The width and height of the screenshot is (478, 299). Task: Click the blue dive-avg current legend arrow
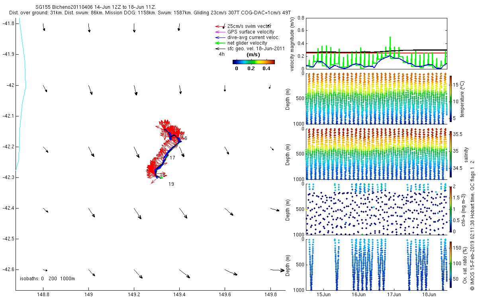pyautogui.click(x=219, y=37)
